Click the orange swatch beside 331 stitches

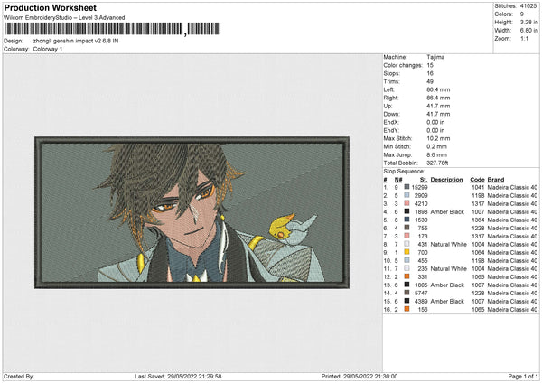pos(406,276)
